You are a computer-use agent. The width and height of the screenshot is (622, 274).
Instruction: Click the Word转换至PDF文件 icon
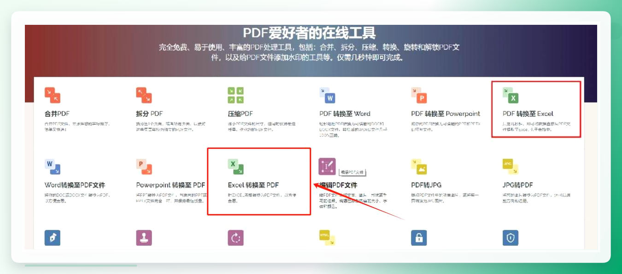[x=53, y=166]
